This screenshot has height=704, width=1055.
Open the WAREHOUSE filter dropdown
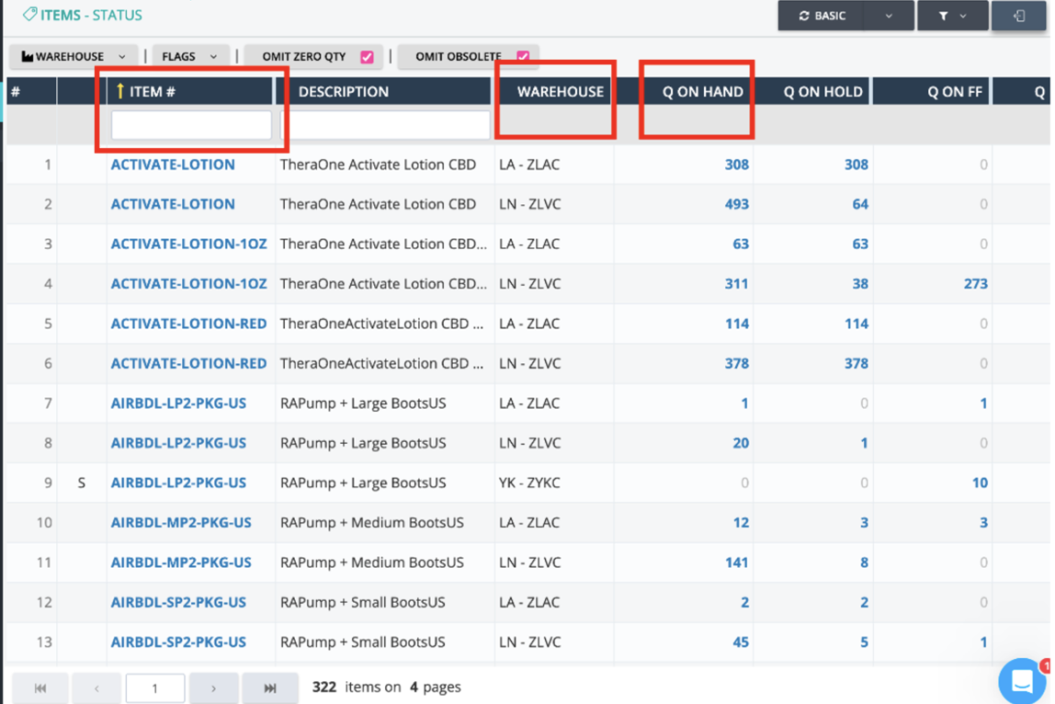[x=74, y=57]
